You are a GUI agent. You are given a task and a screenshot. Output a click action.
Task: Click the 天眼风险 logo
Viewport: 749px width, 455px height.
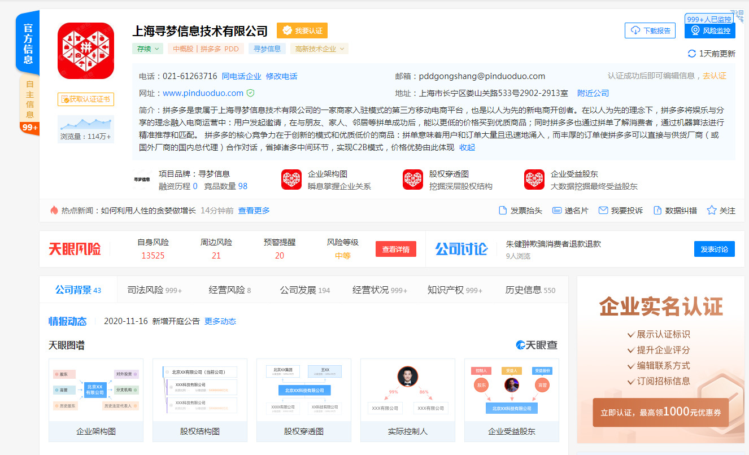(75, 249)
